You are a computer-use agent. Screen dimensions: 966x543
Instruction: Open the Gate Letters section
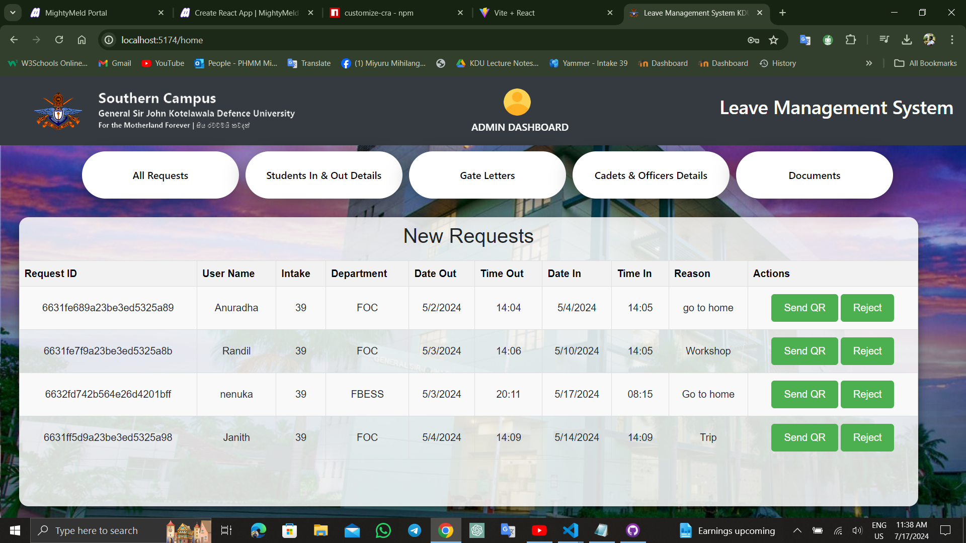(x=487, y=175)
